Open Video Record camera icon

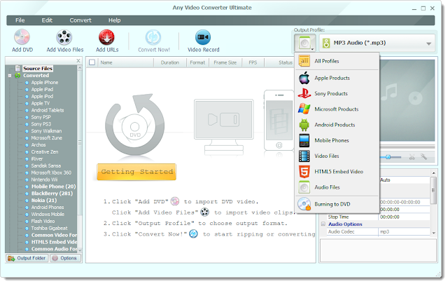[x=203, y=37]
